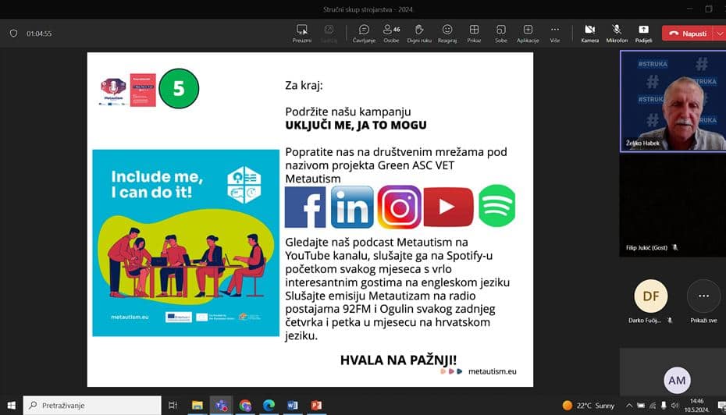Expand the Napusti dropdown arrow
The image size is (726, 415).
pos(720,34)
